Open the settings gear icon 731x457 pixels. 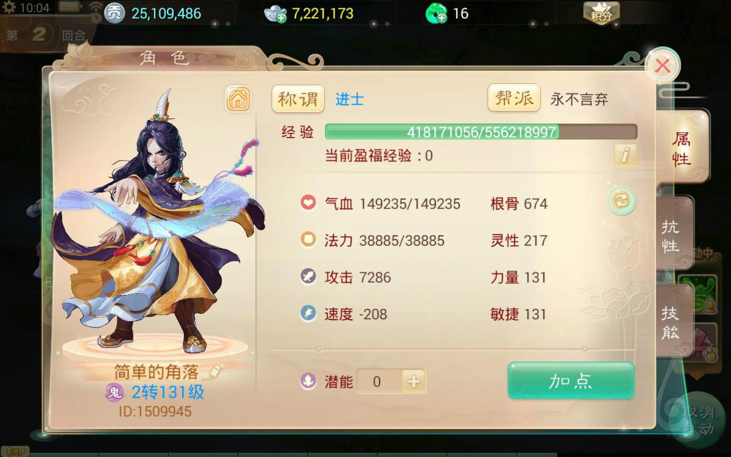click(x=9, y=7)
